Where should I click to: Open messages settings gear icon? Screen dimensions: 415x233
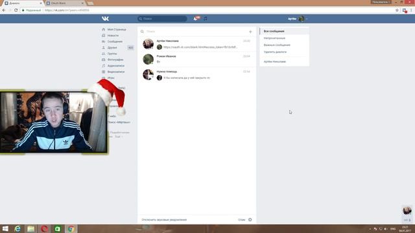point(250,219)
